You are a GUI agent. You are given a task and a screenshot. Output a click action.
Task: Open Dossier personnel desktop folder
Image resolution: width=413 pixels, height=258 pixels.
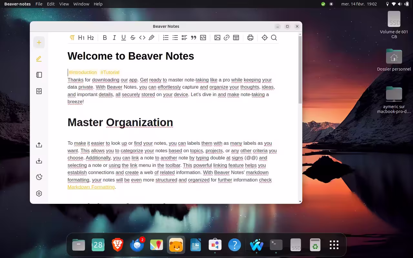coord(394,60)
